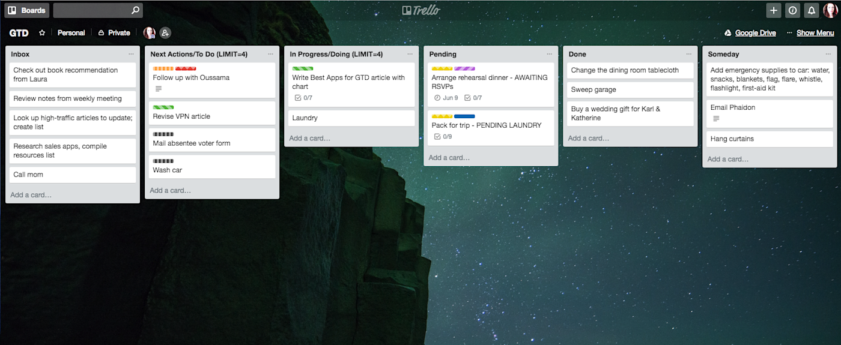841x345 pixels.
Task: Go to Trello home logo
Action: pos(421,10)
